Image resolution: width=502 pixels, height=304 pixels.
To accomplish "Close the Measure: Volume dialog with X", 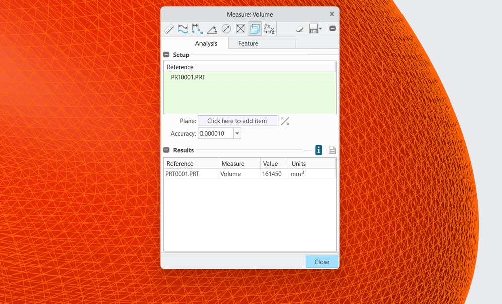I will click(x=332, y=14).
